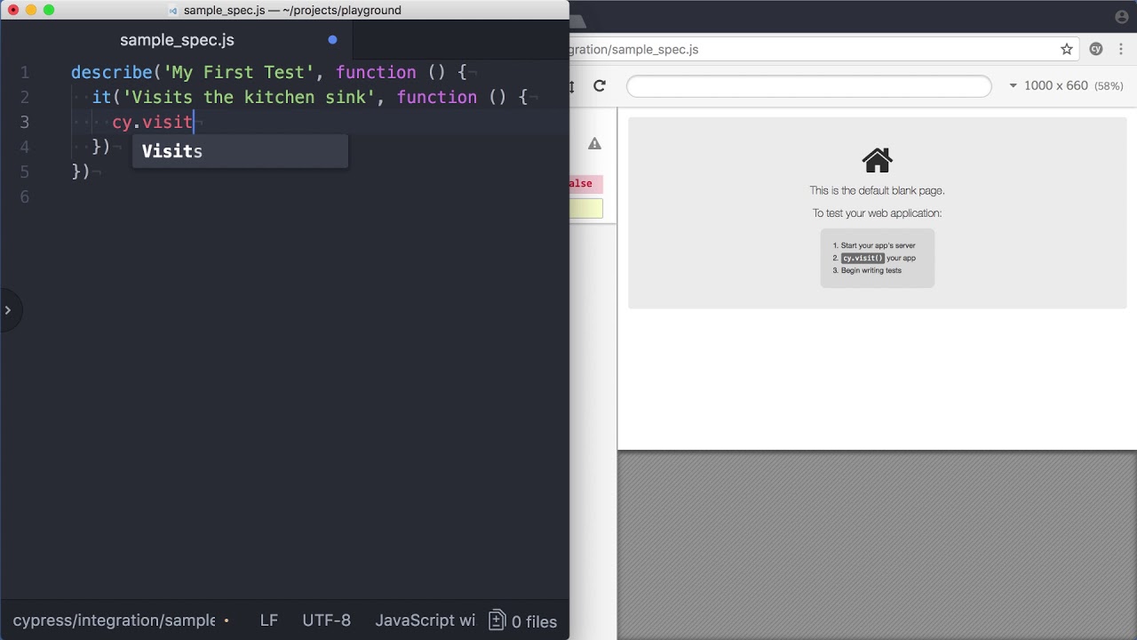Click 'To test your web application:' text
The width and height of the screenshot is (1137, 640).
877,213
